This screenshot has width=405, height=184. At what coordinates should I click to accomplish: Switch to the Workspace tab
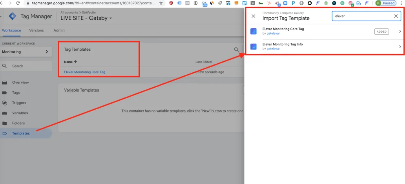pyautogui.click(x=11, y=31)
